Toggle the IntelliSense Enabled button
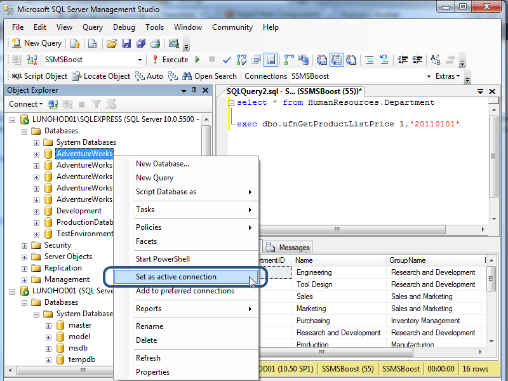 (271, 60)
